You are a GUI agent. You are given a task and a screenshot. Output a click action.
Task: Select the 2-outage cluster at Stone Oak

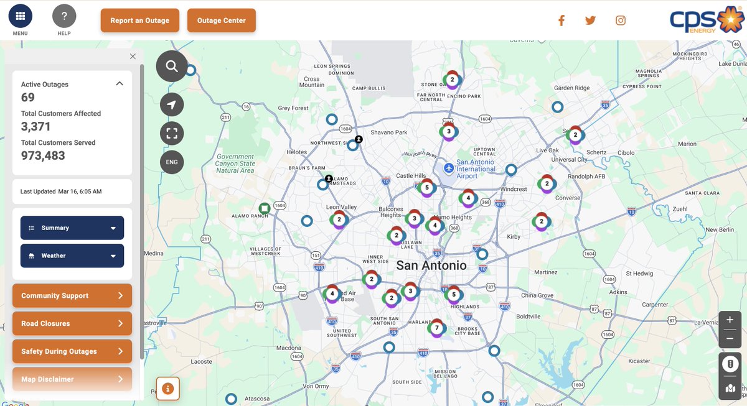pos(453,80)
